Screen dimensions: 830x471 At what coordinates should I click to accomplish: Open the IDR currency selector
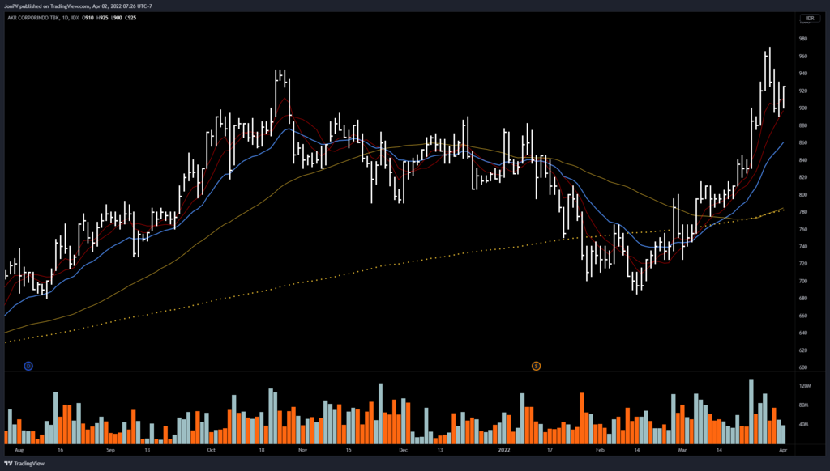pyautogui.click(x=807, y=18)
